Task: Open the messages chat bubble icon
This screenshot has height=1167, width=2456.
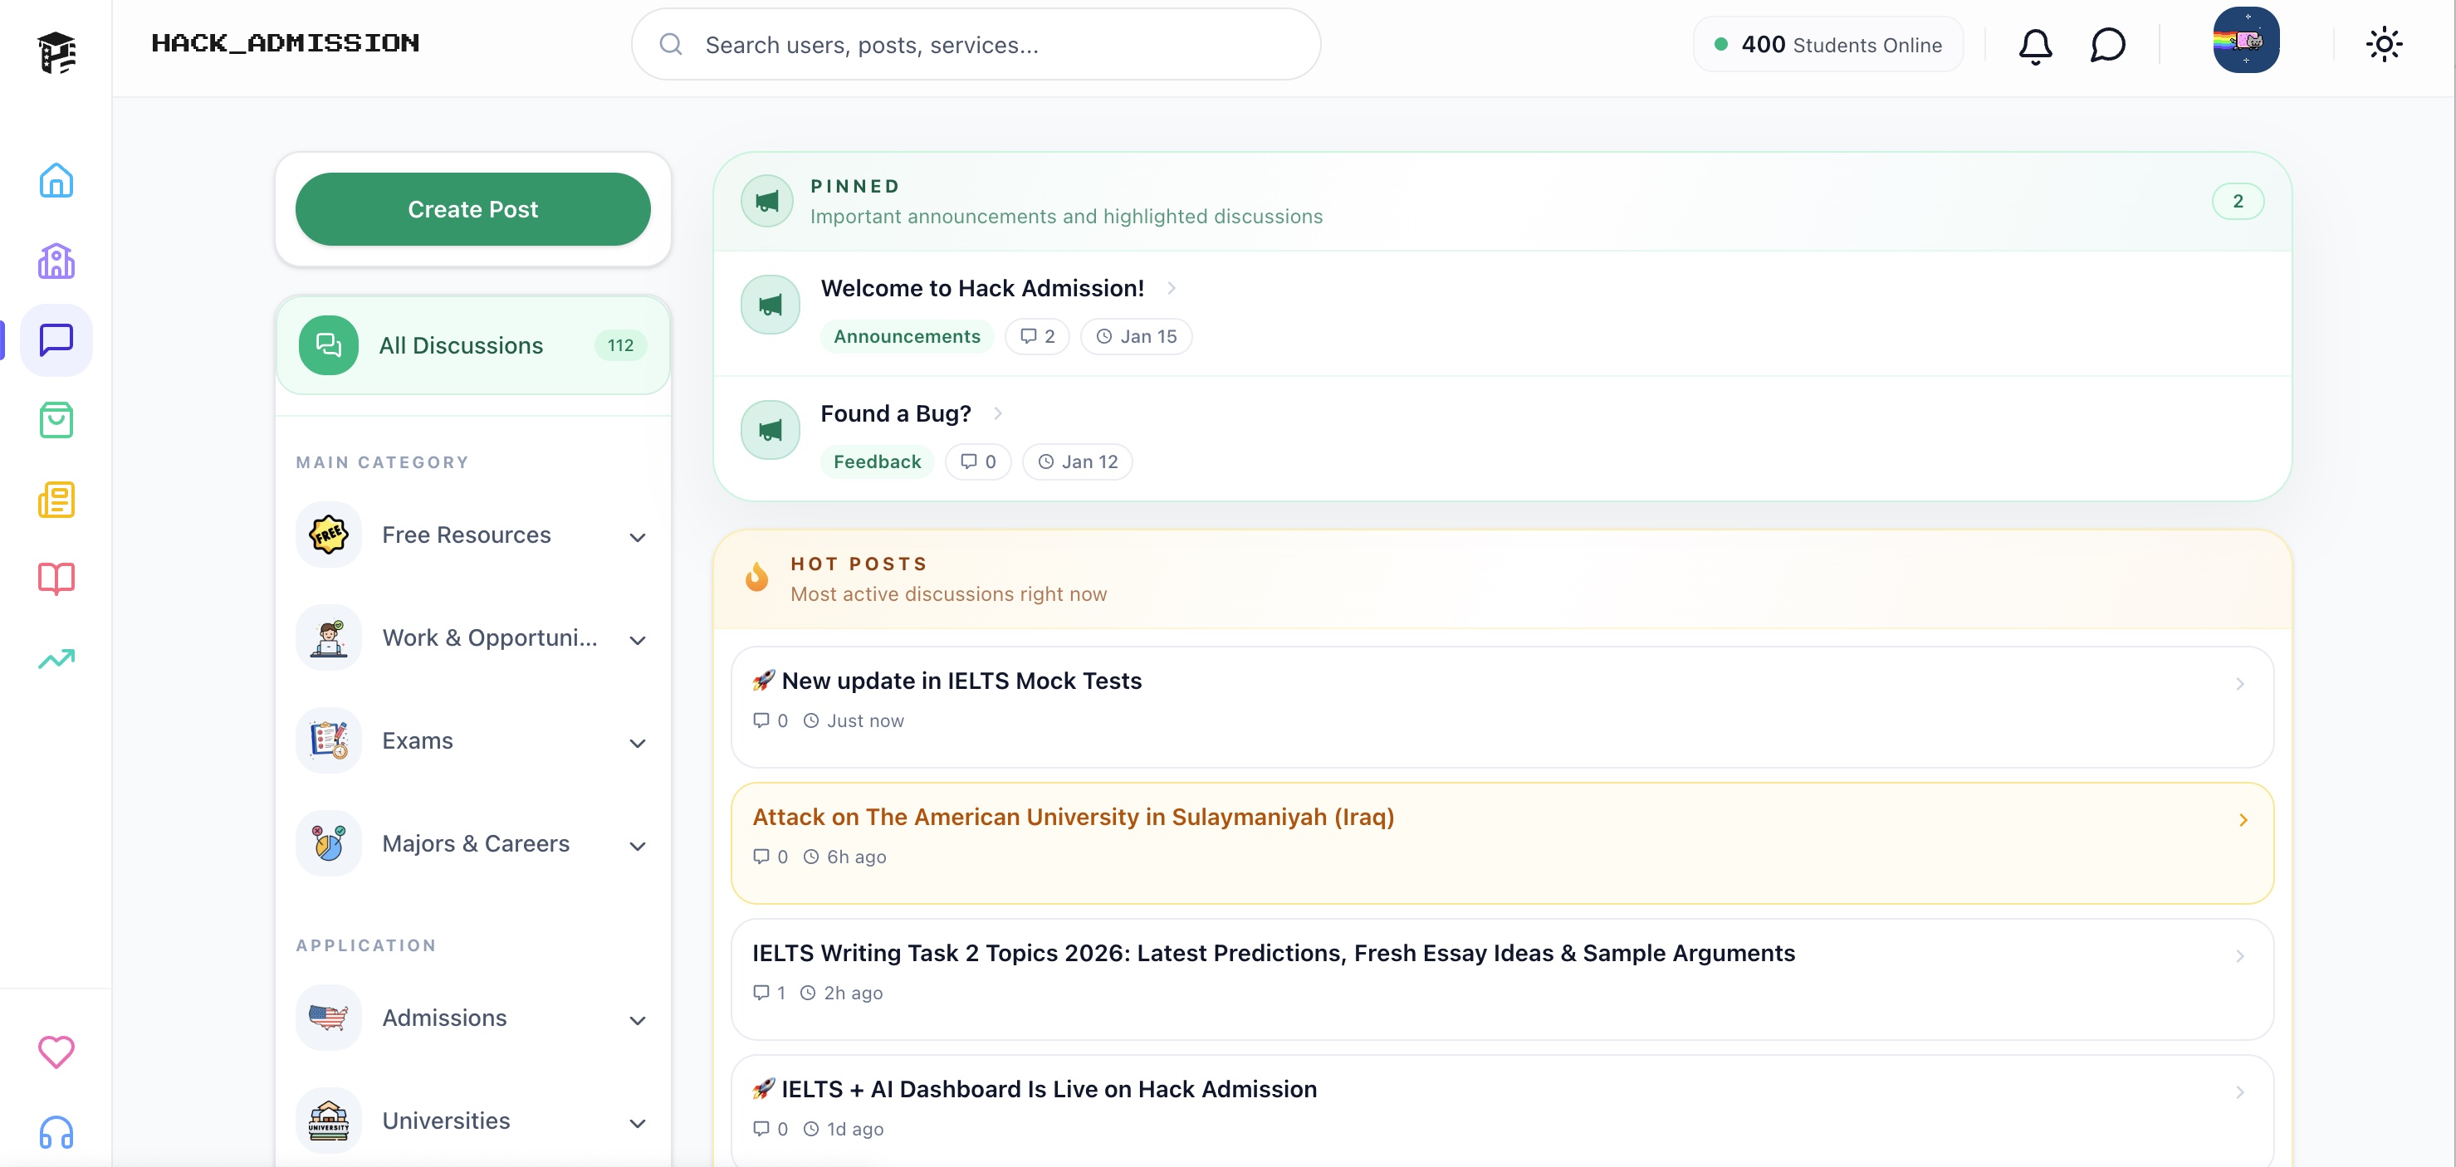Action: tap(2107, 44)
